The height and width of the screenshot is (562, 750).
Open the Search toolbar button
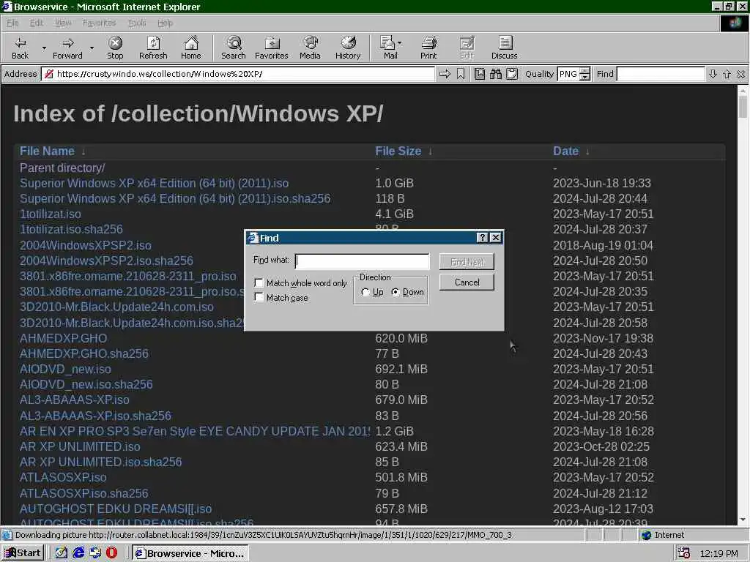pos(234,48)
